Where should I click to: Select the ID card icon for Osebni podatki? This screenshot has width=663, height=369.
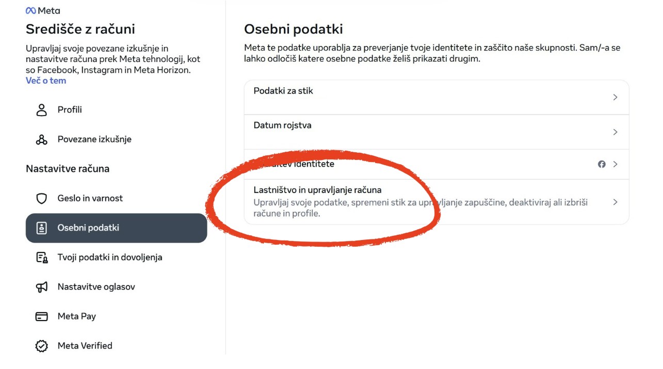(41, 228)
